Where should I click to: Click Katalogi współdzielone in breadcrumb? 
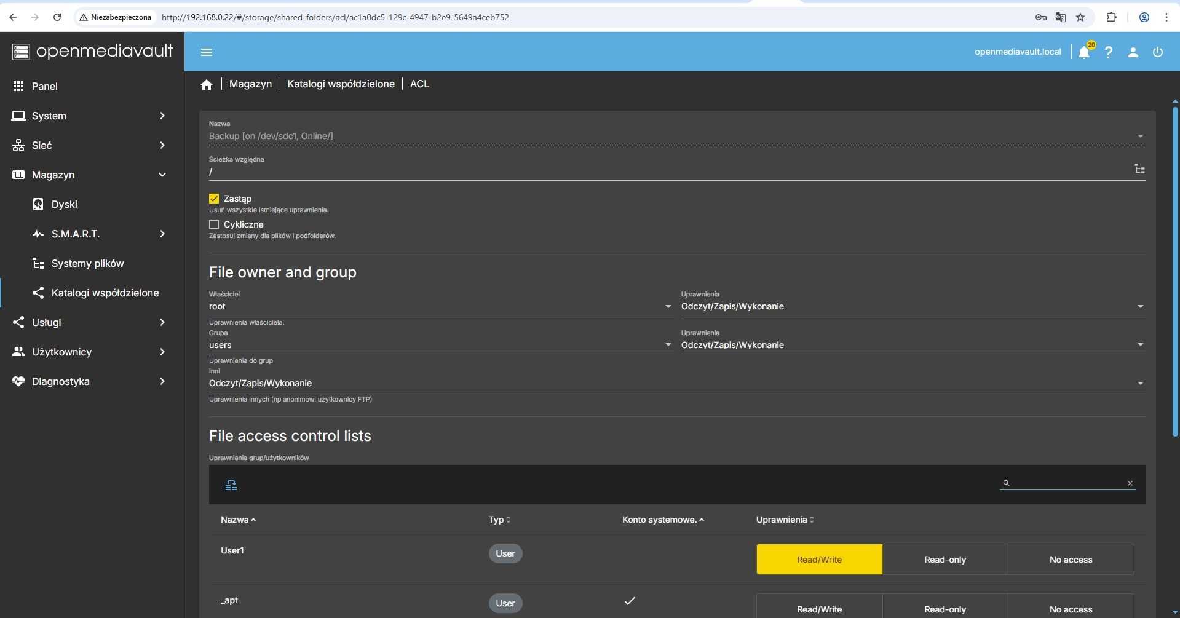point(341,84)
